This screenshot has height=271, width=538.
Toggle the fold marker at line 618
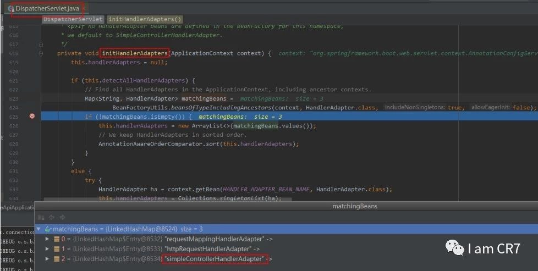[x=41, y=53]
